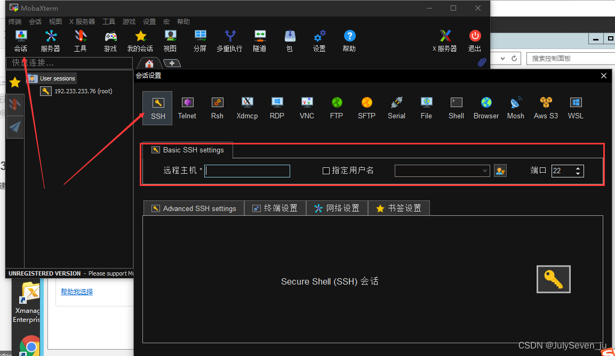This screenshot has height=356, width=615.
Task: Increase the port number with up arrow
Action: point(578,168)
